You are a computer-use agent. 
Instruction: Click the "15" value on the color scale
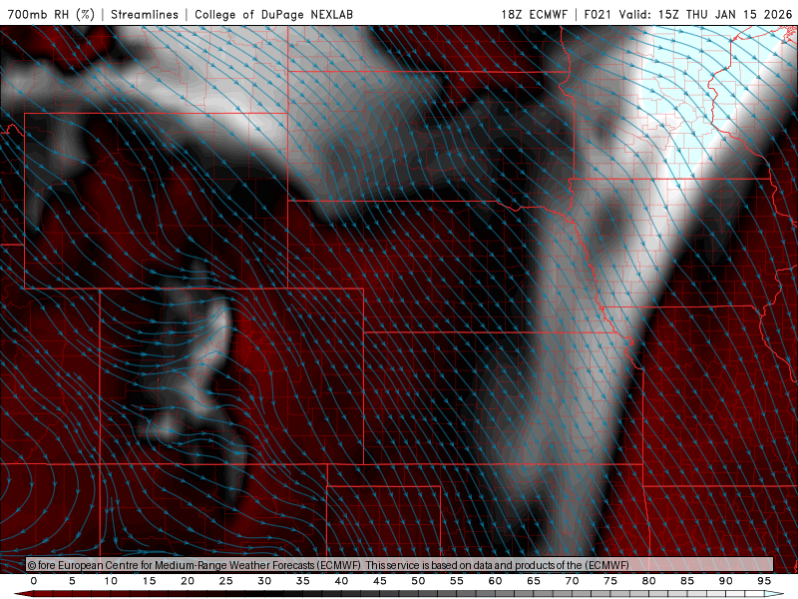[149, 581]
